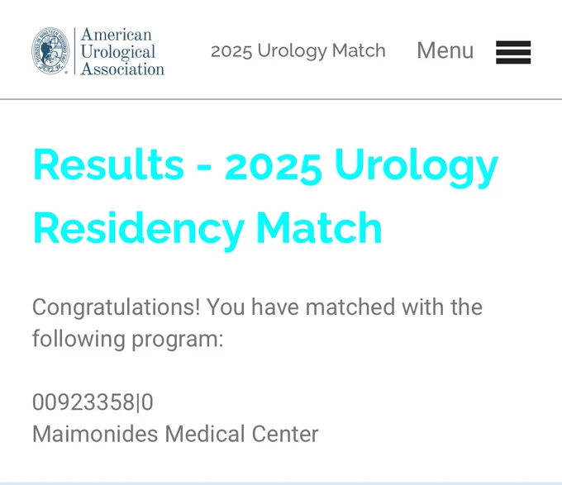Click the 2025 Urology Match header title
The height and width of the screenshot is (485, 562).
(298, 51)
